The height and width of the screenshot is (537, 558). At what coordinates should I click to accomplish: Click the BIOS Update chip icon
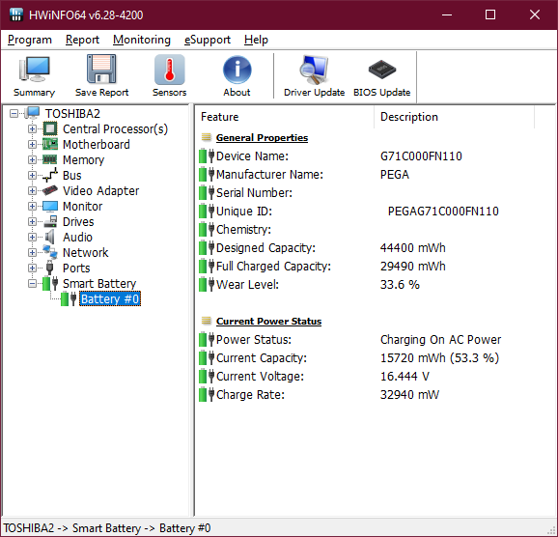tap(382, 70)
